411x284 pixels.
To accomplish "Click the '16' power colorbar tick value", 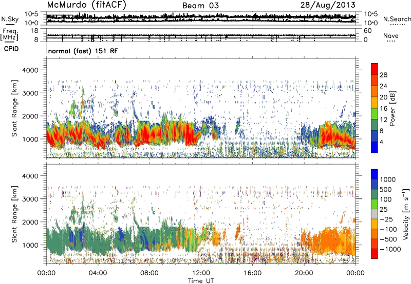I will 383,109.
